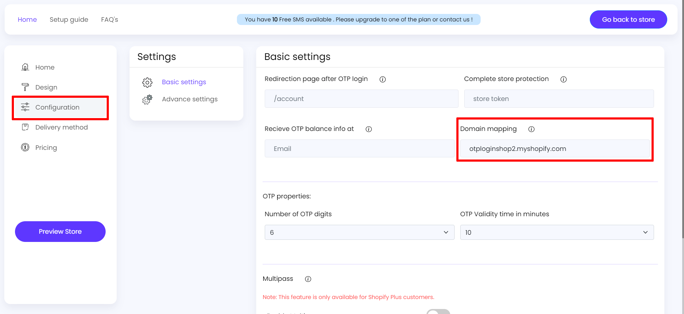Click info icon beside Redirection page label
This screenshot has width=684, height=314.
pos(382,79)
